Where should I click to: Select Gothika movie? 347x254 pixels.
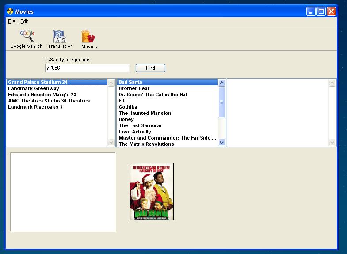[x=168, y=107]
